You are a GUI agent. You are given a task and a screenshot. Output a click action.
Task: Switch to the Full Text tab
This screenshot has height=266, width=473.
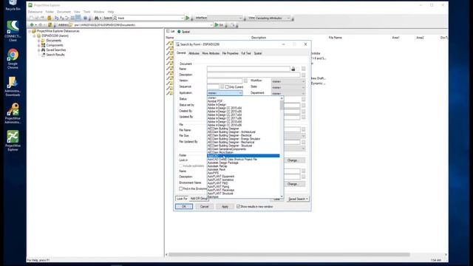246,53
